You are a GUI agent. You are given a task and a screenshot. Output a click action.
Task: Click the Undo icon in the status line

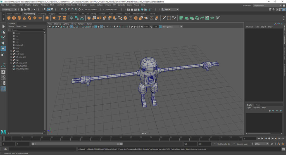click(32, 10)
